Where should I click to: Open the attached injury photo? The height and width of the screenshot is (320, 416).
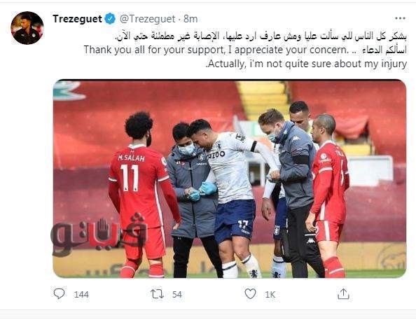pos(230,179)
